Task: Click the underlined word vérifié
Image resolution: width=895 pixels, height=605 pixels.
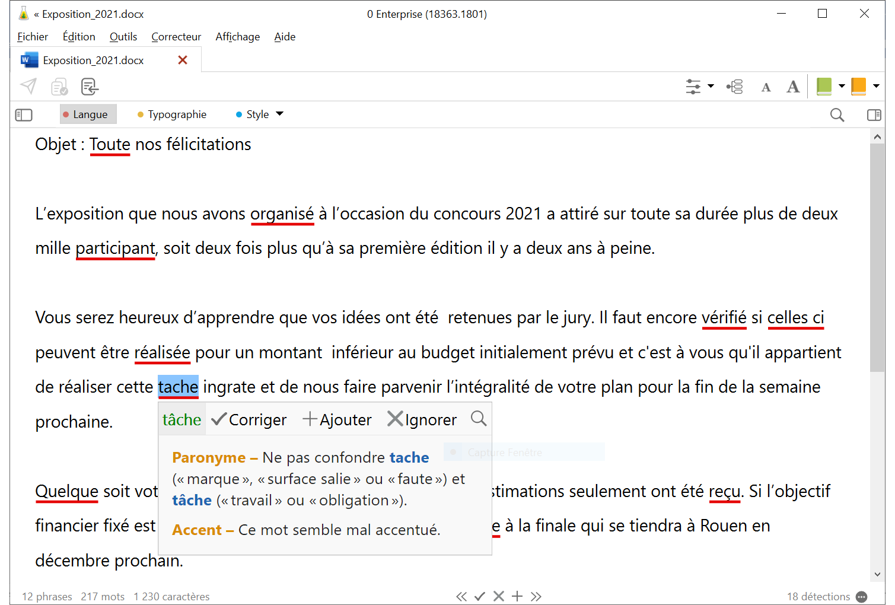Action: 724,317
